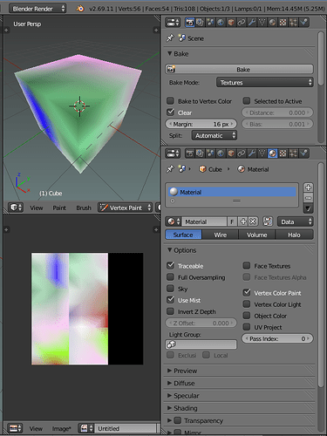Image resolution: width=327 pixels, height=436 pixels.
Task: Open the Particles tab in the Cube Material editor
Action: 293,153
